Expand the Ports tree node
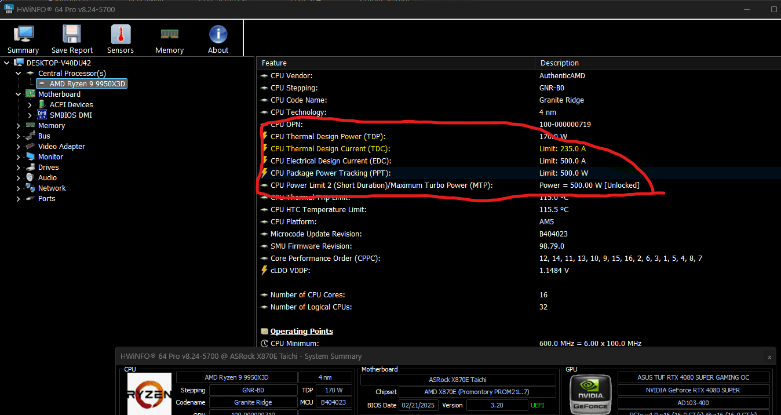The height and width of the screenshot is (415, 781). (x=19, y=198)
